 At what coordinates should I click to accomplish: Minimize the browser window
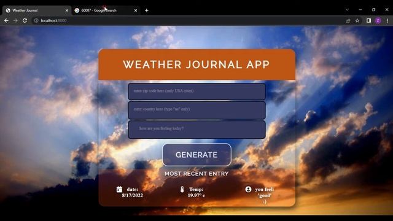point(360,10)
